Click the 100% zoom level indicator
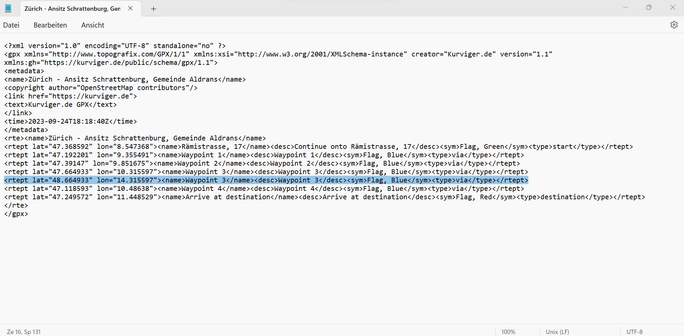This screenshot has height=336, width=684. (x=508, y=332)
